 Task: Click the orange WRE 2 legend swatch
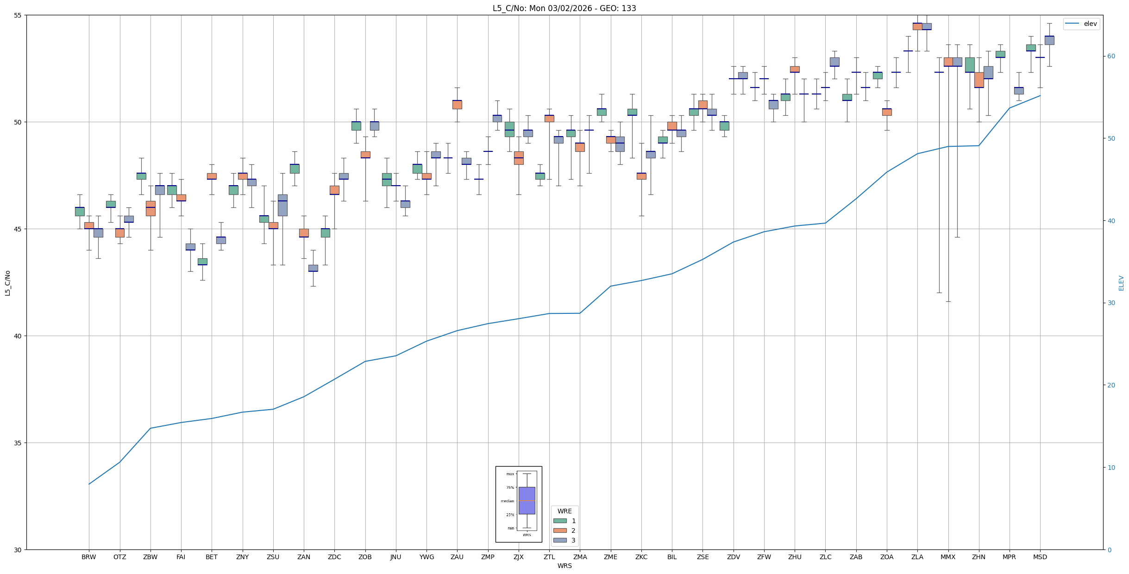tap(560, 530)
